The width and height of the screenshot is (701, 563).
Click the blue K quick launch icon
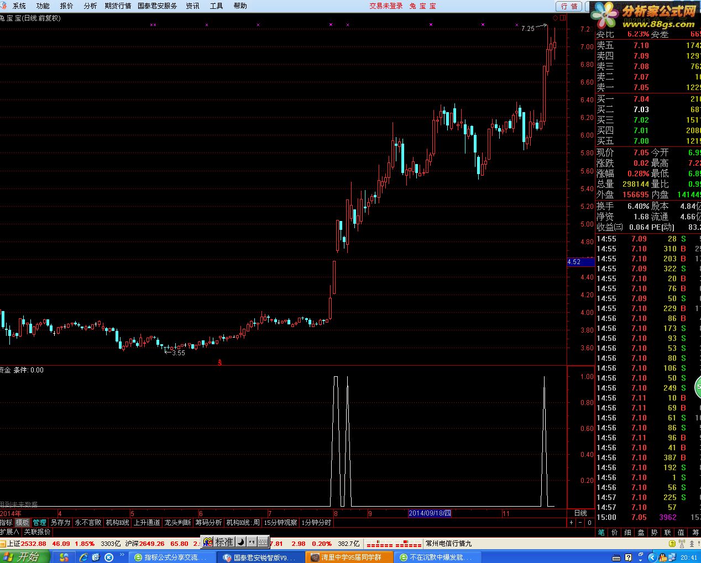108,557
